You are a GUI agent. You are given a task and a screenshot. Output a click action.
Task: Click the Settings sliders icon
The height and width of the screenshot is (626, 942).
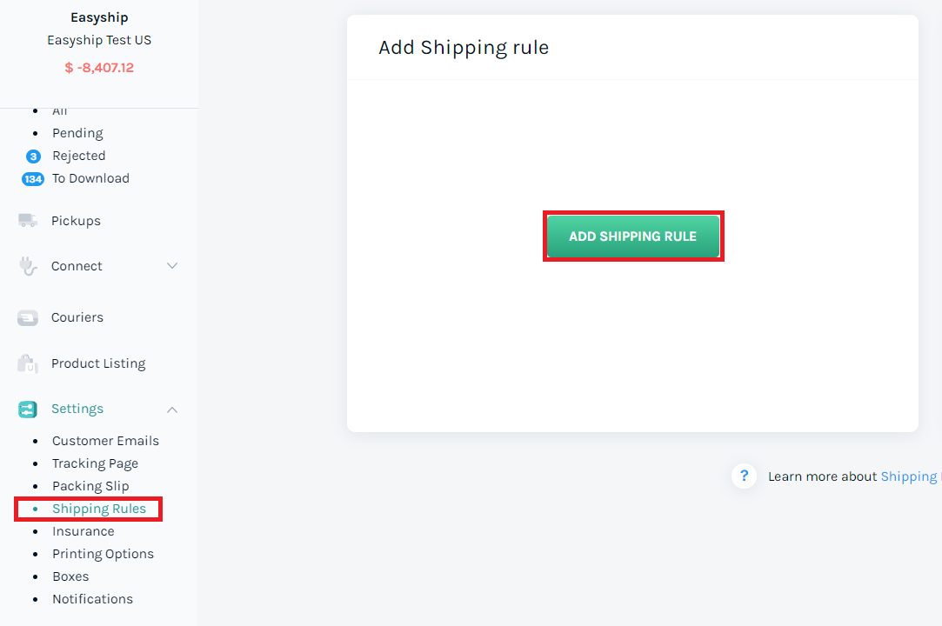coord(28,410)
